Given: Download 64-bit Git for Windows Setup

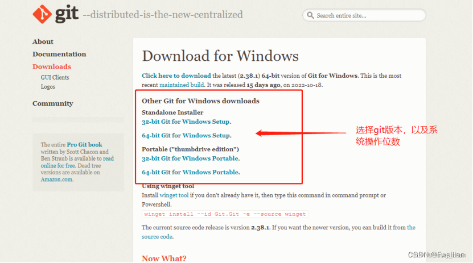Looking at the screenshot, I should pos(186,135).
